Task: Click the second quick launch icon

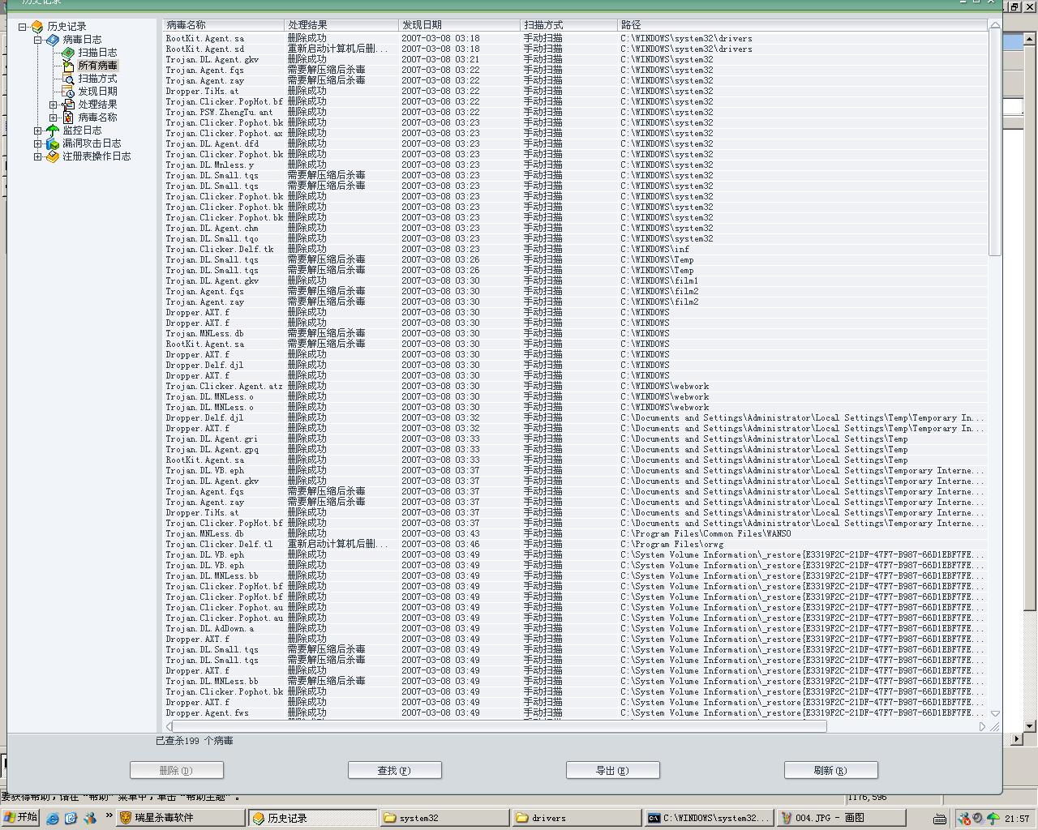Action: 71,818
